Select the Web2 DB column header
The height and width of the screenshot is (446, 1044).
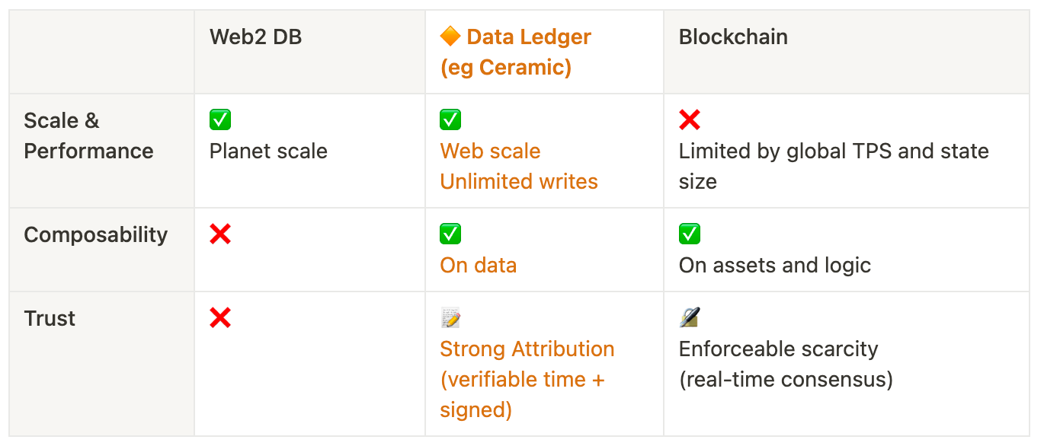[256, 37]
